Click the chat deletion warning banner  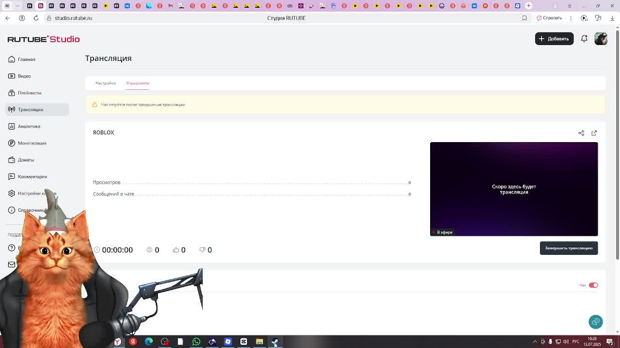[x=345, y=104]
